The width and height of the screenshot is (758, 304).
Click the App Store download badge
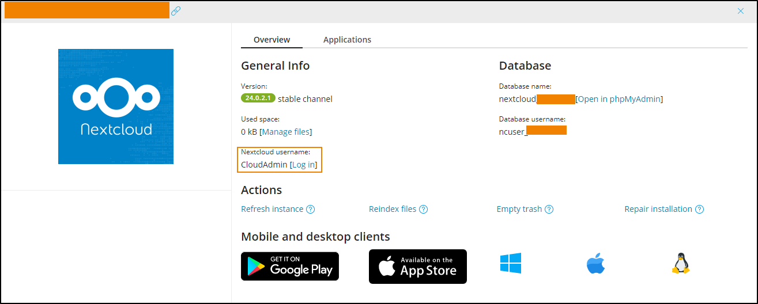pos(418,267)
